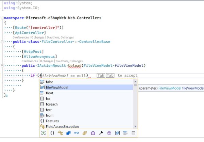Image resolution: width=204 pixels, height=142 pixels.
Task: Click the completion list scrollbar thumb
Action: [135, 85]
